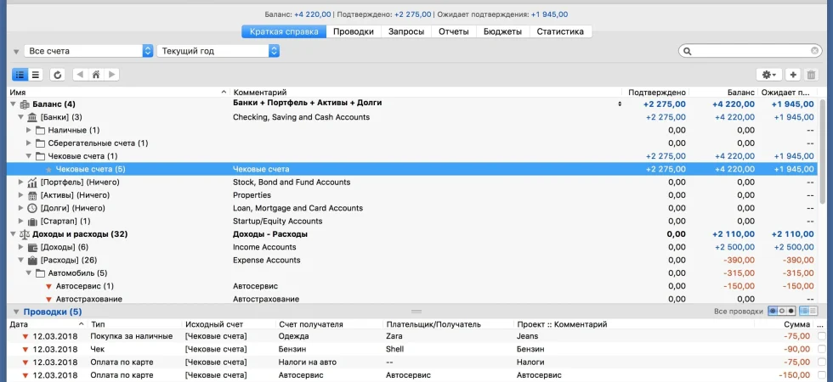Switch to the Отчеты tab
The height and width of the screenshot is (382, 833).
coord(454,31)
